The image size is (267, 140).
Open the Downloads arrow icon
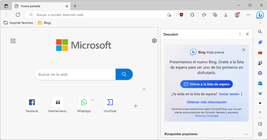tap(226, 15)
